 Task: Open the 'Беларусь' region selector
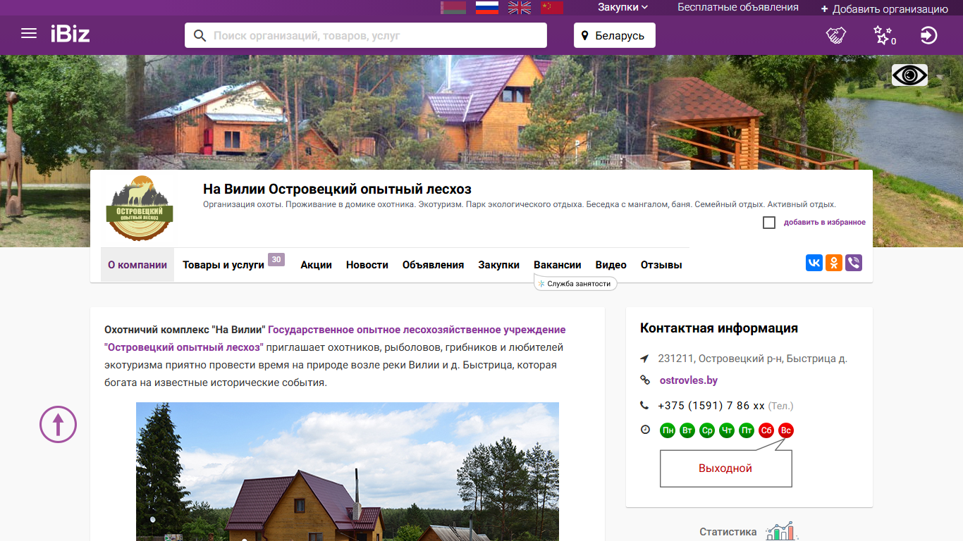tap(615, 35)
